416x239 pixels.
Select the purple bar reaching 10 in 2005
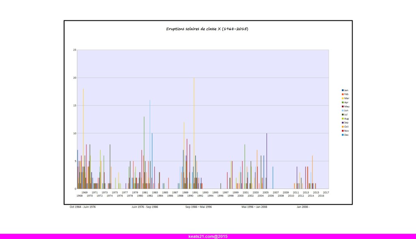(266, 161)
